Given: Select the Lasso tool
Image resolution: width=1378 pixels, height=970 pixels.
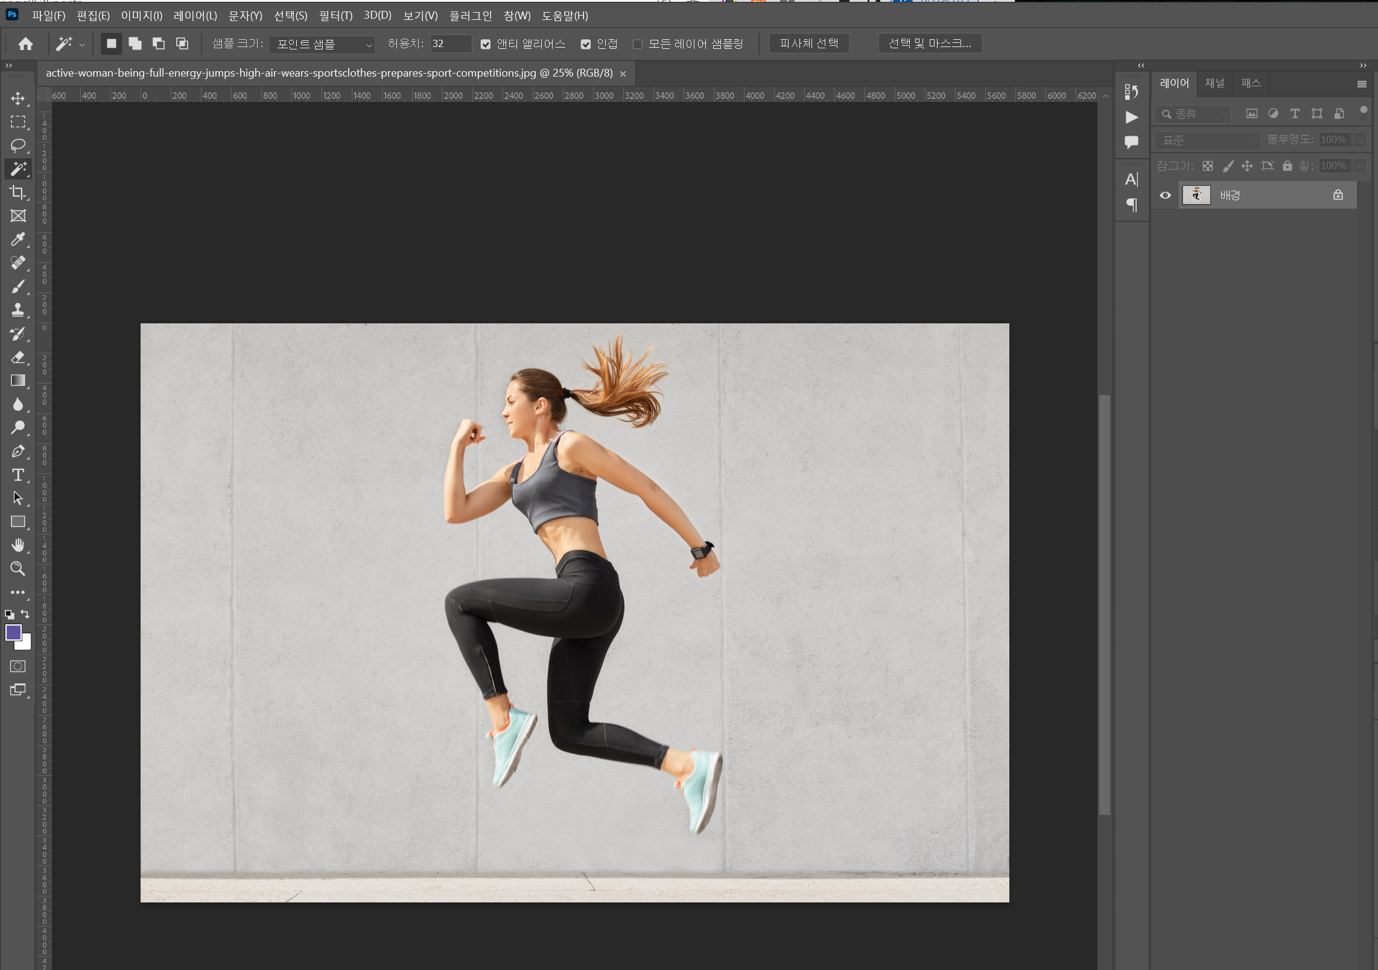Looking at the screenshot, I should point(17,145).
